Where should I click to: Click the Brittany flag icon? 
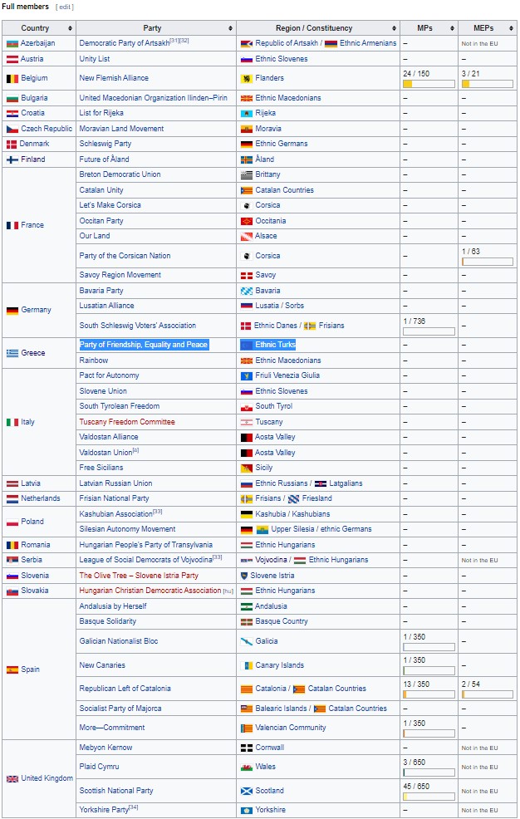point(247,175)
